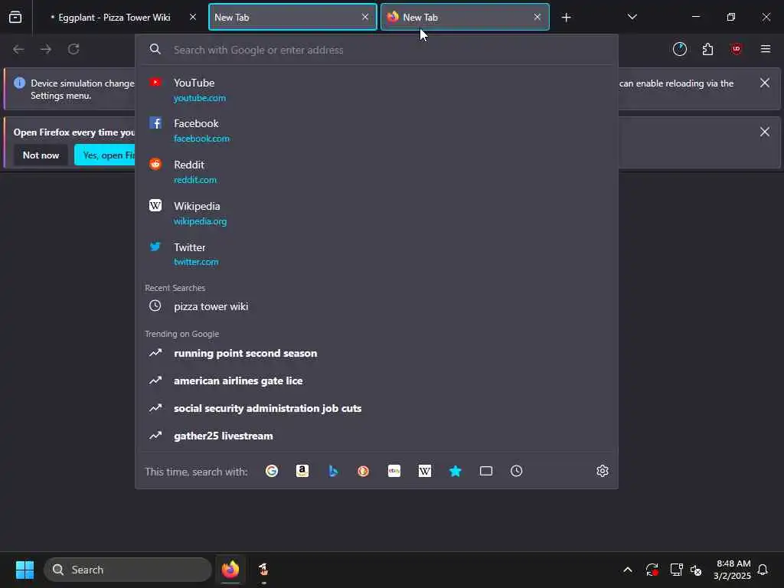Open the Twitter suggestion

(377, 254)
